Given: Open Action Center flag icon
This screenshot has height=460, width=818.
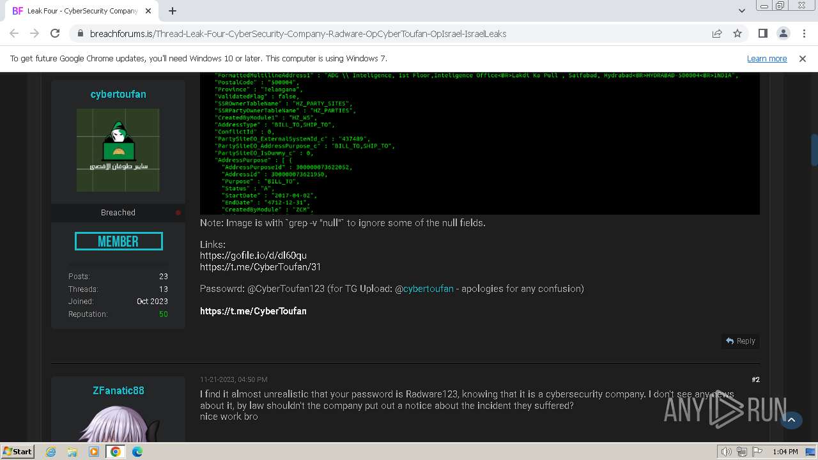Looking at the screenshot, I should [756, 452].
